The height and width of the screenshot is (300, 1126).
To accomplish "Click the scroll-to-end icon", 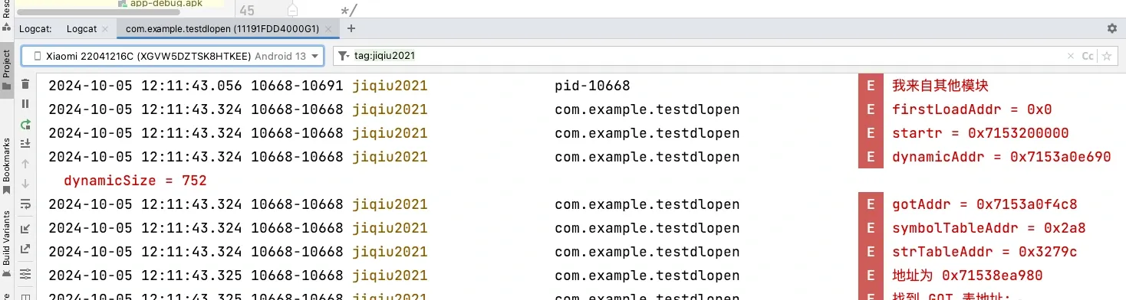I will tap(25, 144).
